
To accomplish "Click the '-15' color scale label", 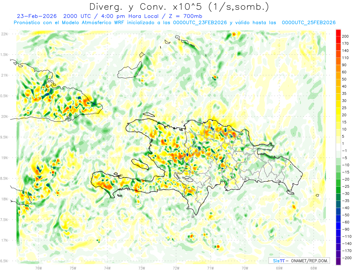I will click(x=346, y=172).
